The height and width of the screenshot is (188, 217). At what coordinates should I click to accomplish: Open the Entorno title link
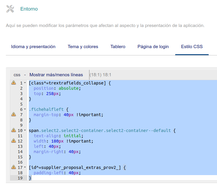[x=29, y=9]
